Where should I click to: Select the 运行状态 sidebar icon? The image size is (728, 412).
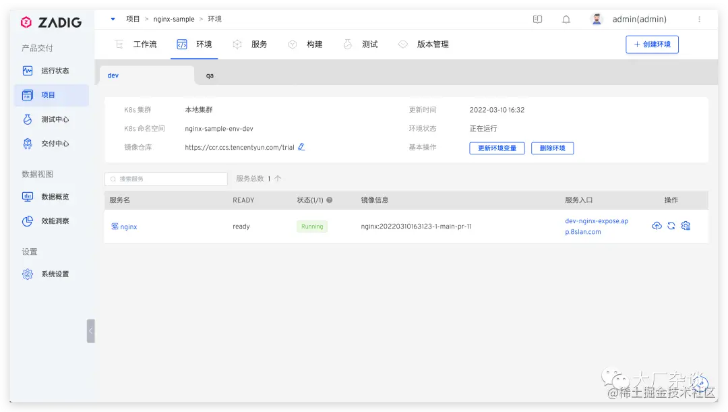tap(27, 70)
